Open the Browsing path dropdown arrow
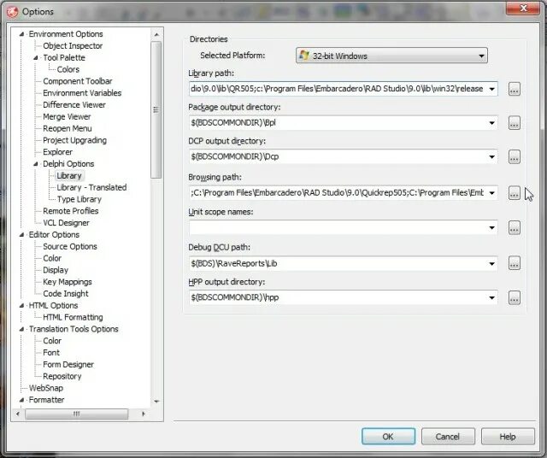547x458 pixels. 491,193
